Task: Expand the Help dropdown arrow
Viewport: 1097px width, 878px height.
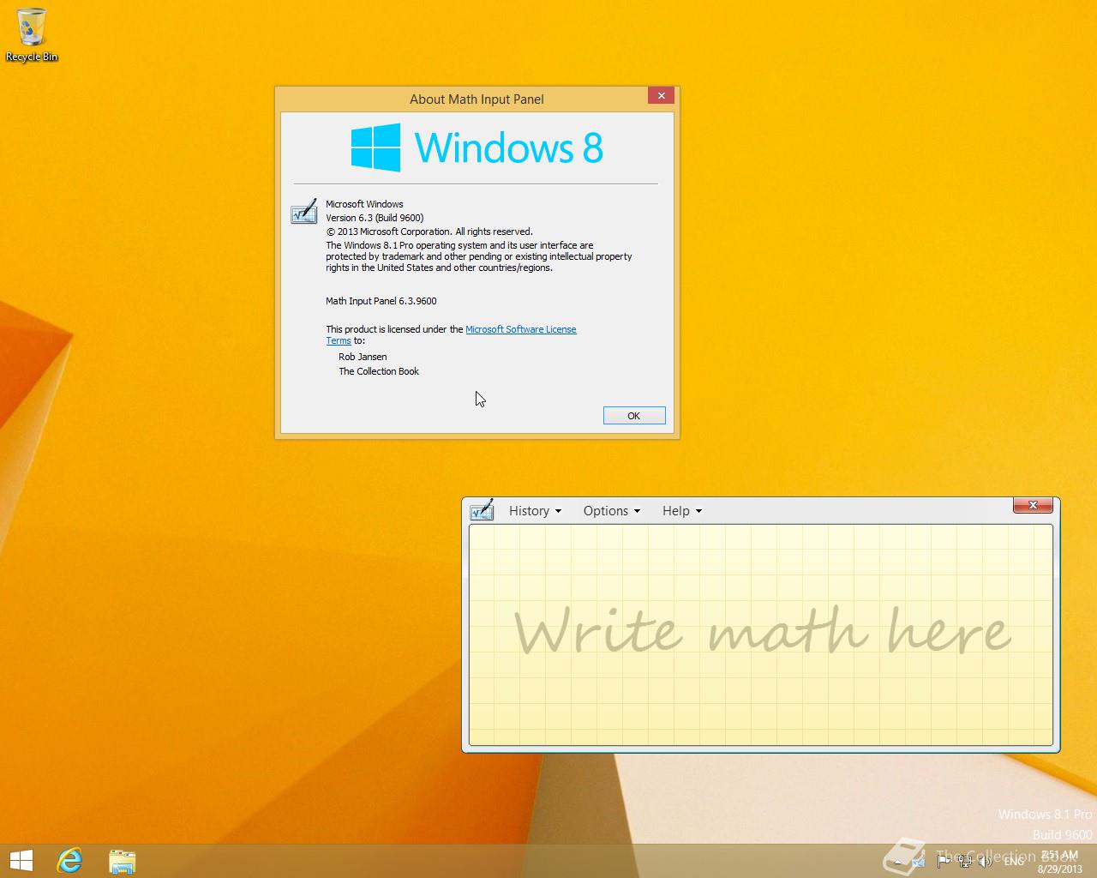Action: 698,511
